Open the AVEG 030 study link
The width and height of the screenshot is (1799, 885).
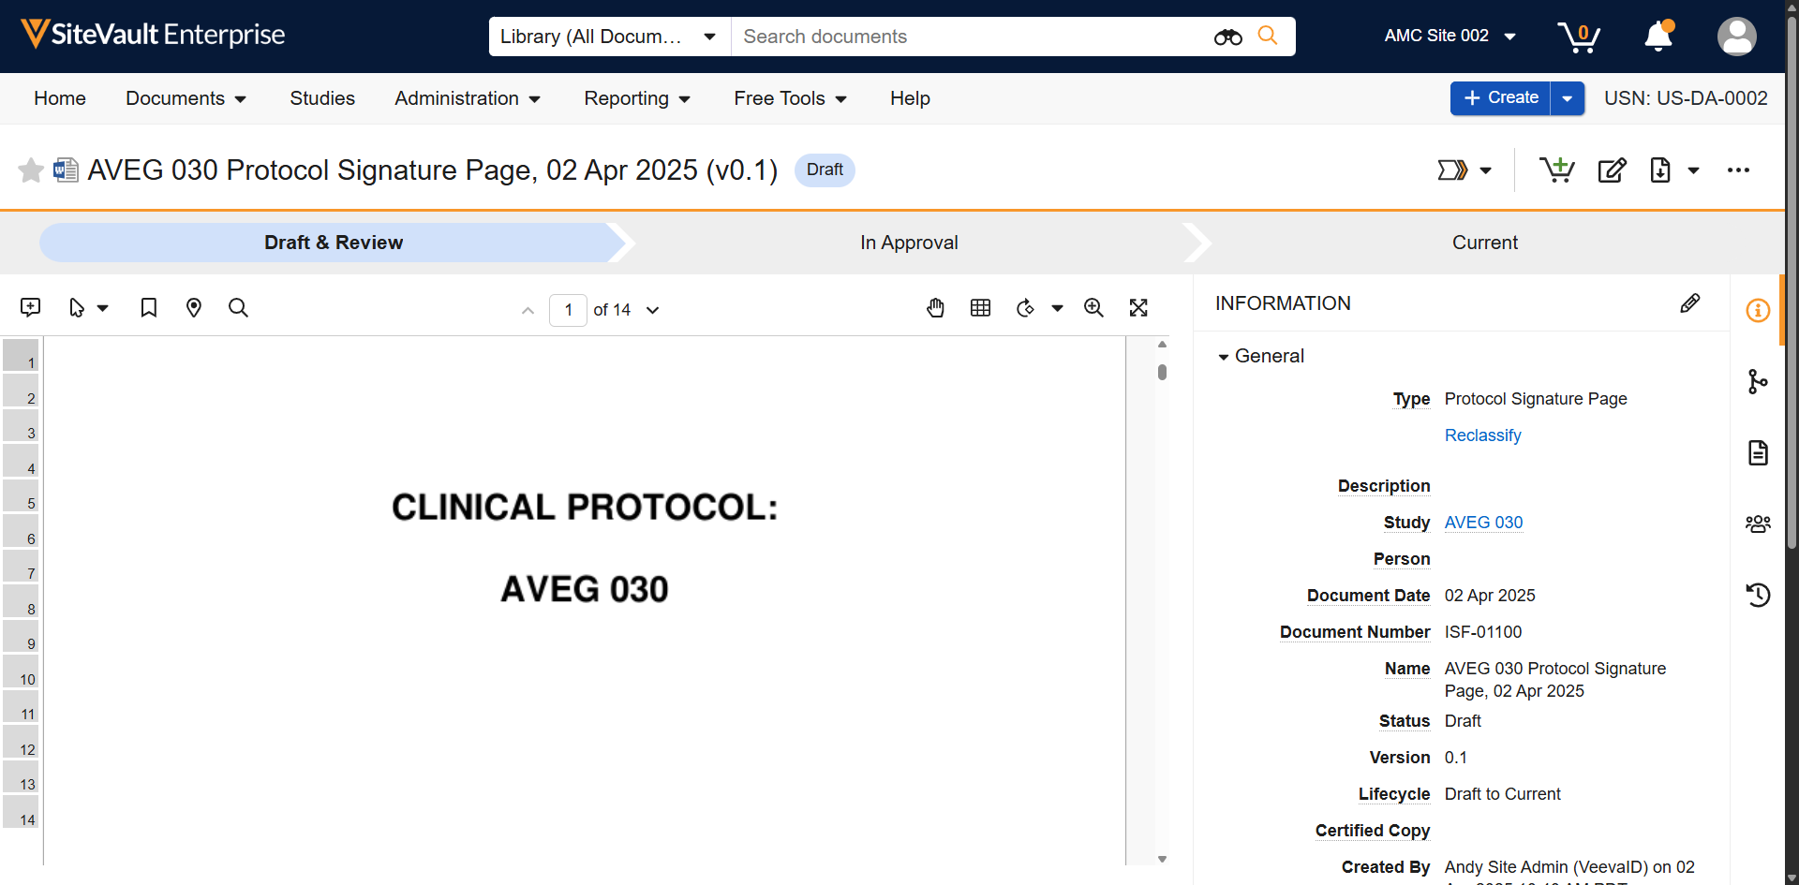tap(1483, 523)
